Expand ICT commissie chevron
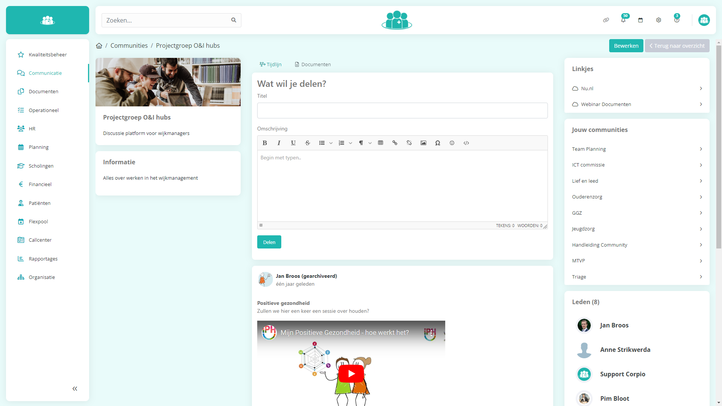The width and height of the screenshot is (722, 406). (x=701, y=165)
